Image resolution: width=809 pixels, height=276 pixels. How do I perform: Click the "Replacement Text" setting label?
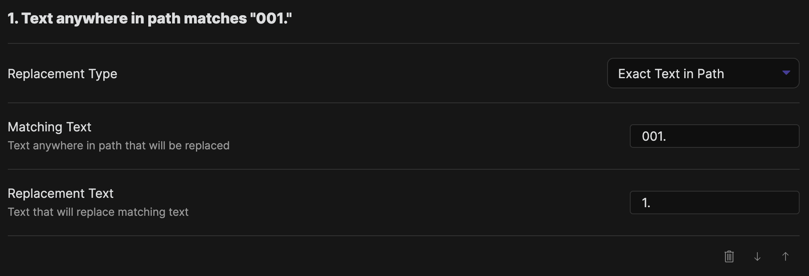coord(61,193)
